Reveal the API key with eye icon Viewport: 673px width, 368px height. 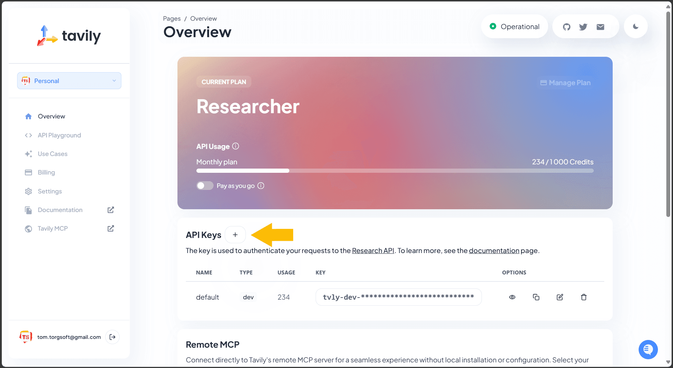click(512, 297)
